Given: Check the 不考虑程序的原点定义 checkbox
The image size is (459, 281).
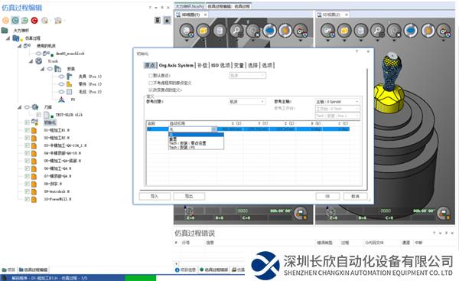Looking at the screenshot, I should coord(151,83).
